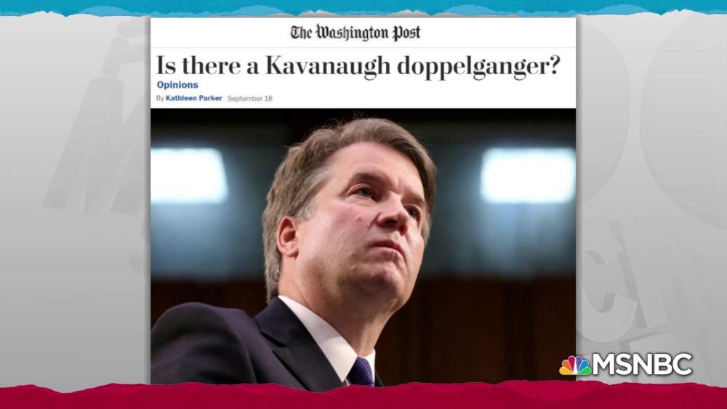Click the word "Post" in the masthead
Image resolution: width=727 pixels, height=409 pixels.
tap(406, 33)
